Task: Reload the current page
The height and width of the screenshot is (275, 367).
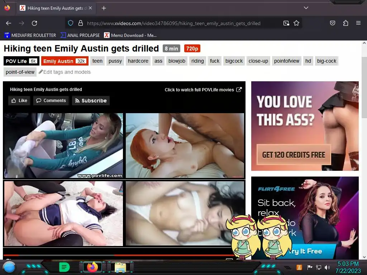Action: [x=34, y=23]
